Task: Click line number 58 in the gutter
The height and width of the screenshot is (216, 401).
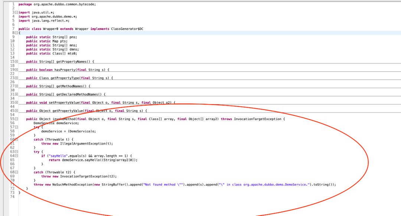Action: [x=12, y=131]
